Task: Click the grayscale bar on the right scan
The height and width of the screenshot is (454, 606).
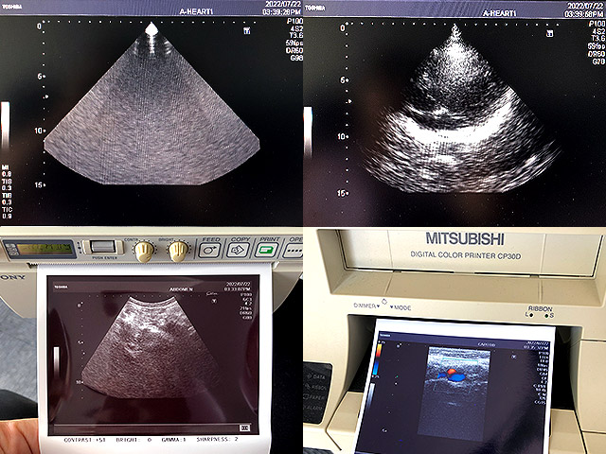Action: (x=308, y=132)
